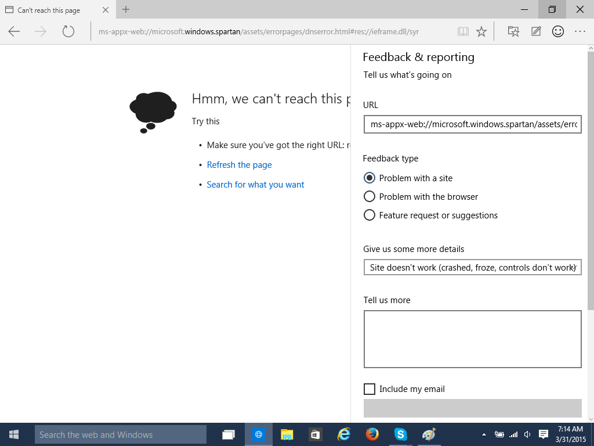The height and width of the screenshot is (446, 594).
Task: Add page to favorites star
Action: point(481,31)
